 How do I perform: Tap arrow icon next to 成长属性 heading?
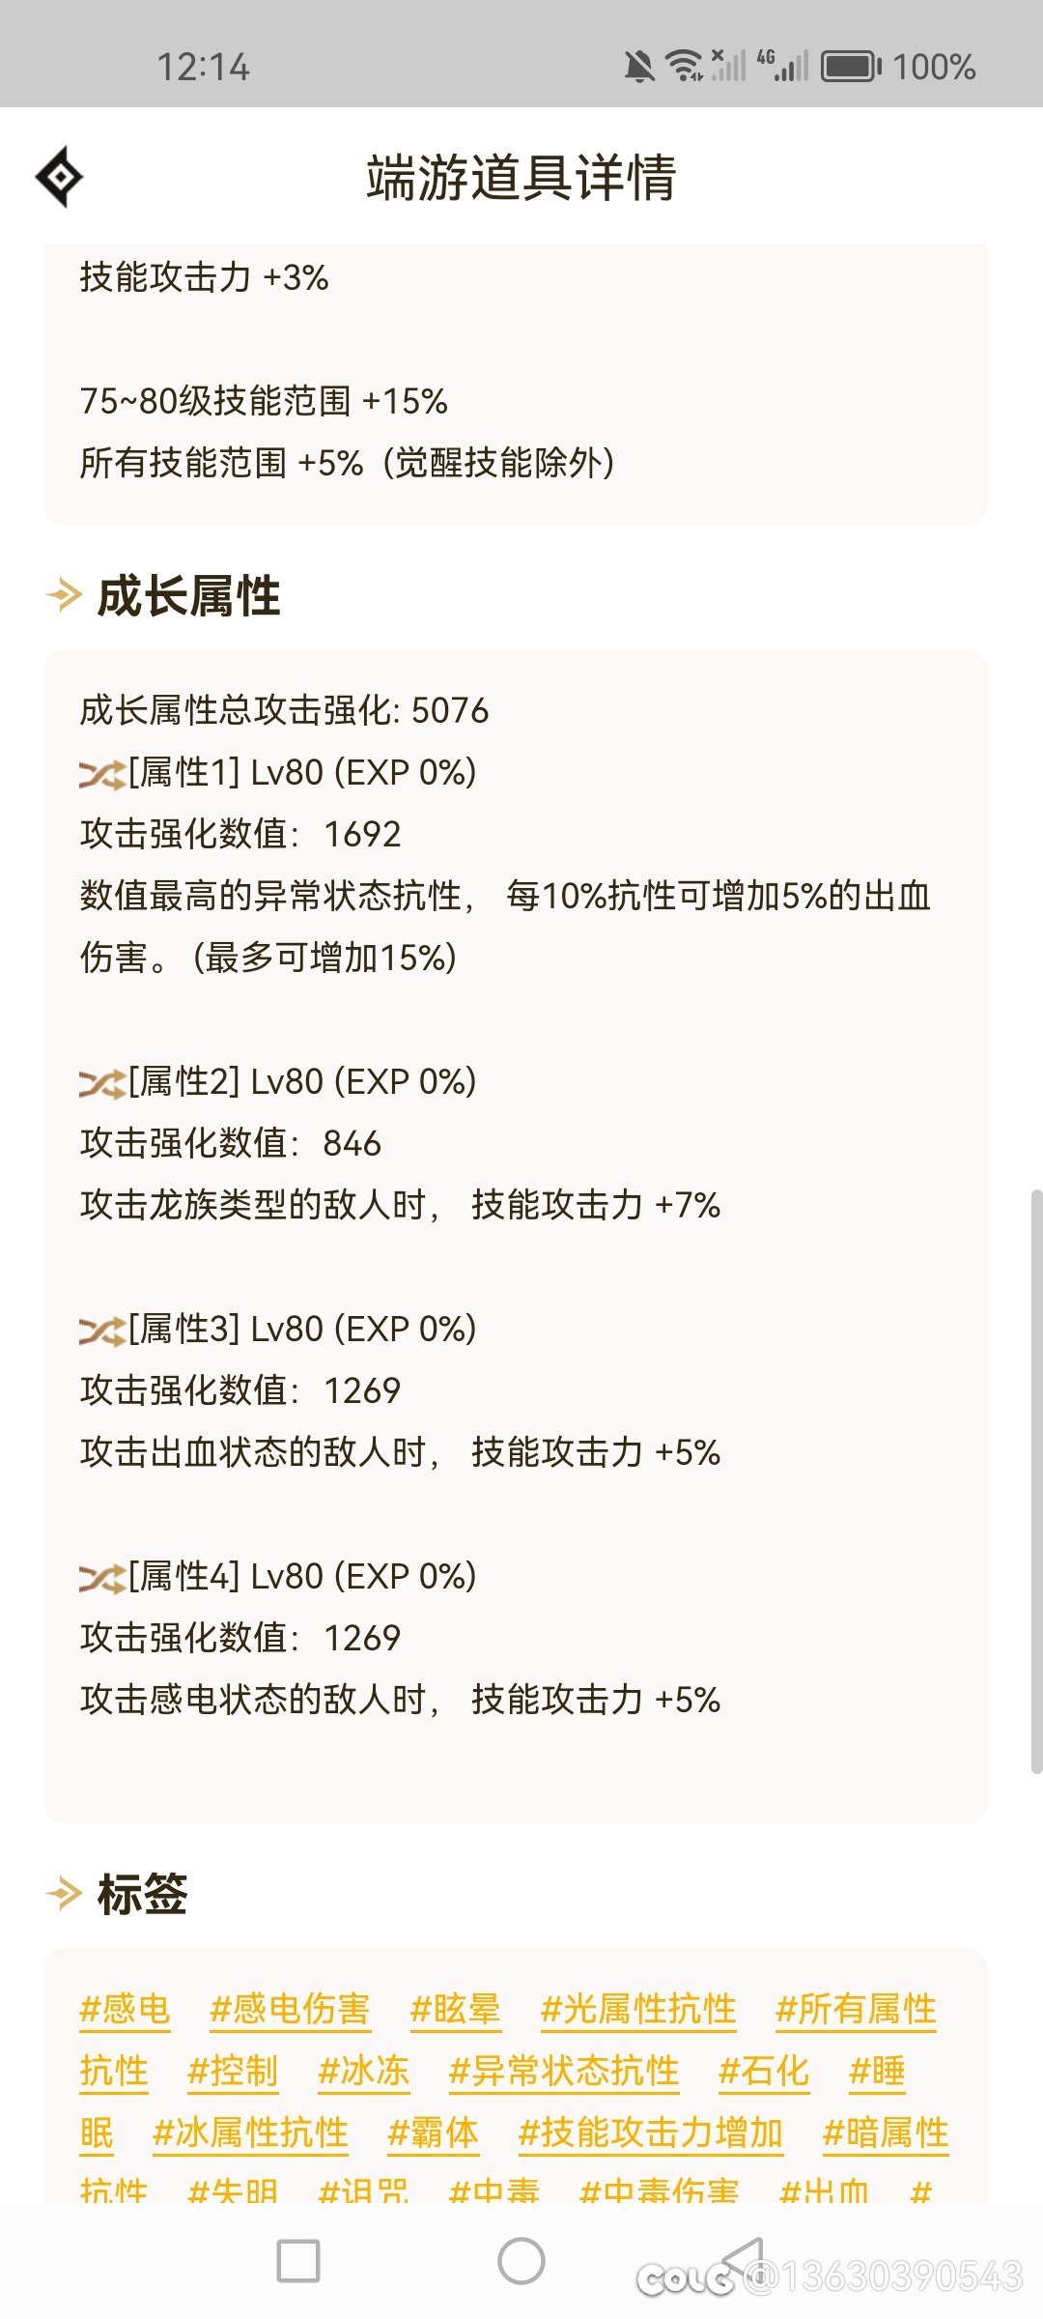pos(65,595)
